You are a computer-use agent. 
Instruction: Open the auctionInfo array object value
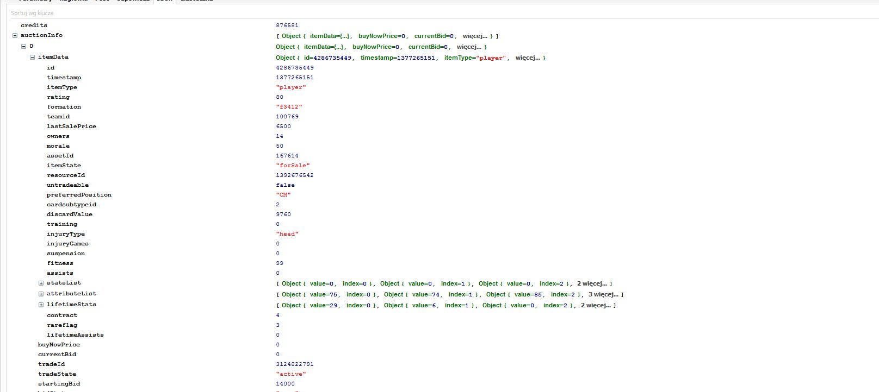387,36
